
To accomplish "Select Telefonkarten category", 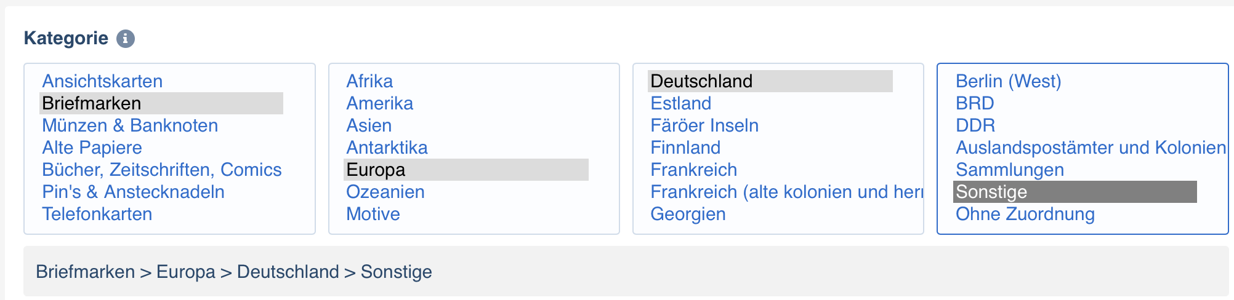I will [97, 214].
